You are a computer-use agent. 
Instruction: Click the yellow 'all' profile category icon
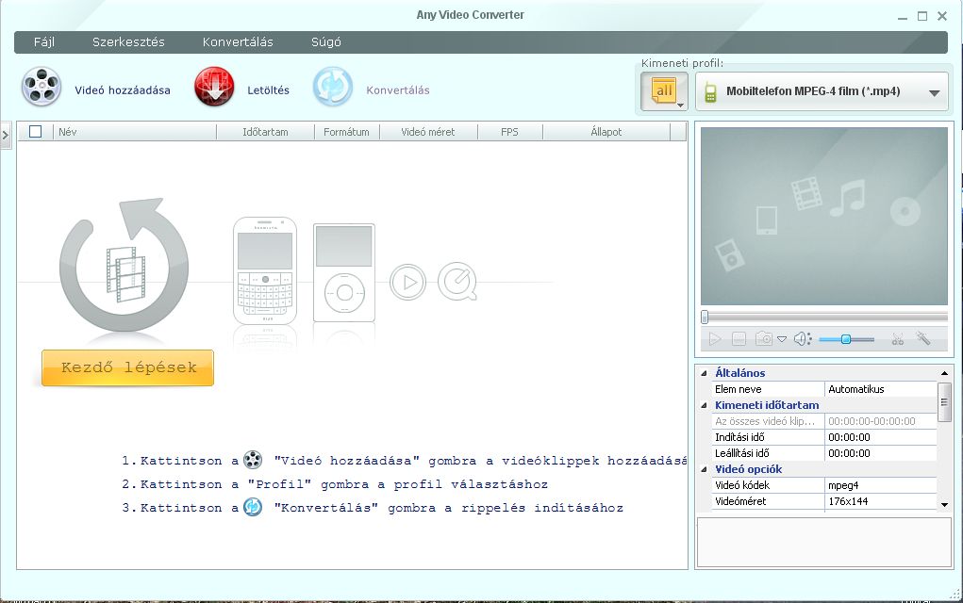coord(664,91)
